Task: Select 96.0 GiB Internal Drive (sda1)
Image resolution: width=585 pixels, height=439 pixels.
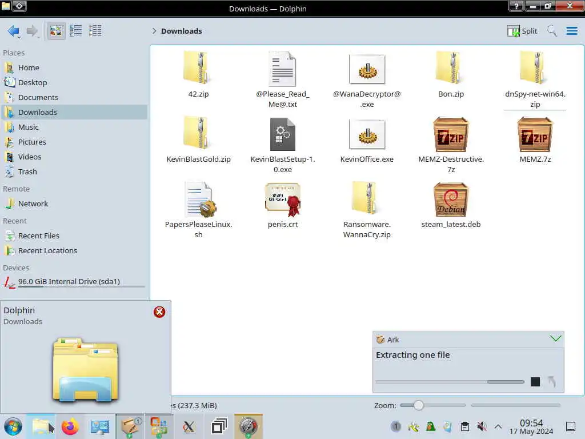Action: (x=74, y=282)
